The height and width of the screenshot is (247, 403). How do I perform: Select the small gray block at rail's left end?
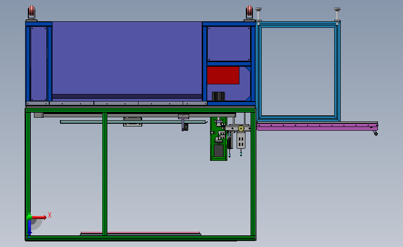tap(39, 115)
